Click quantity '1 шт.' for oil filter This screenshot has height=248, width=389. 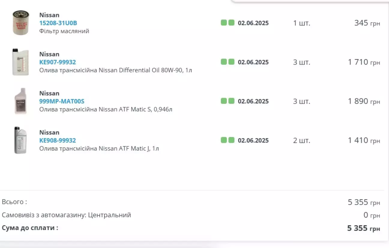point(302,23)
